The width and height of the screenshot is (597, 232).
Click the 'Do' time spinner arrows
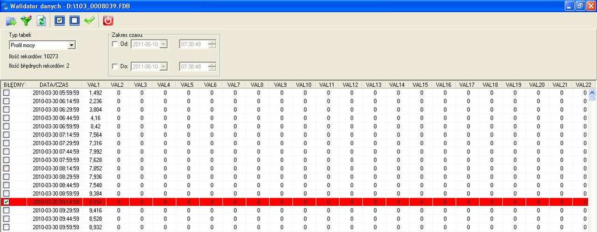(212, 66)
